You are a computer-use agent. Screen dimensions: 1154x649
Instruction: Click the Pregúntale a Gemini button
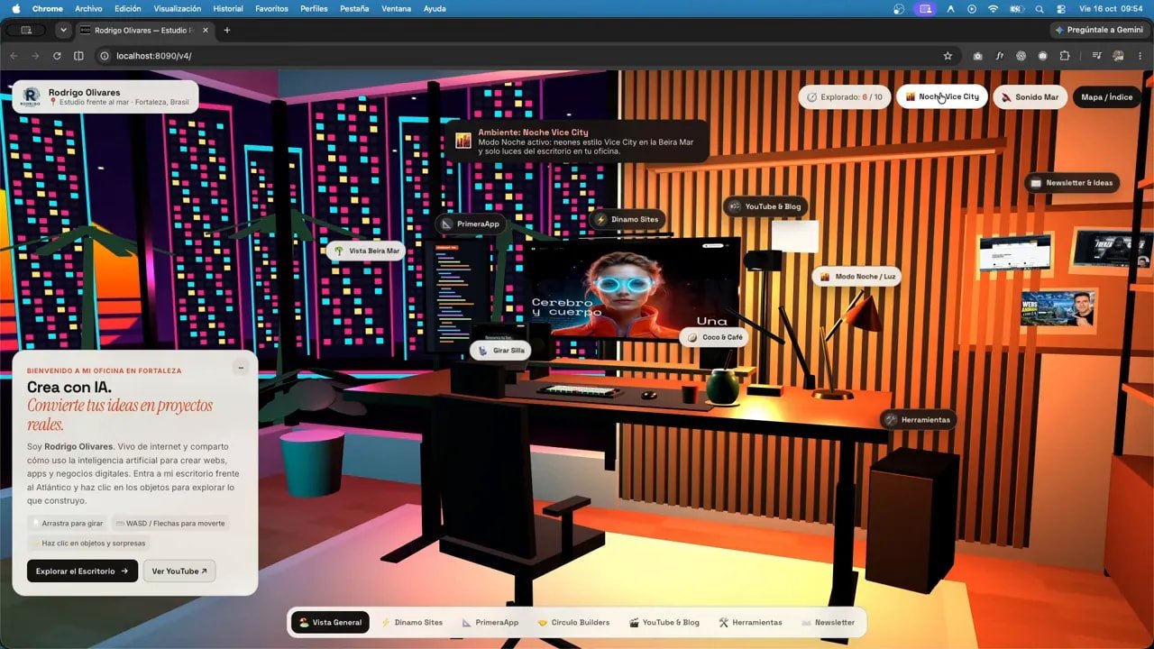[x=1099, y=30]
